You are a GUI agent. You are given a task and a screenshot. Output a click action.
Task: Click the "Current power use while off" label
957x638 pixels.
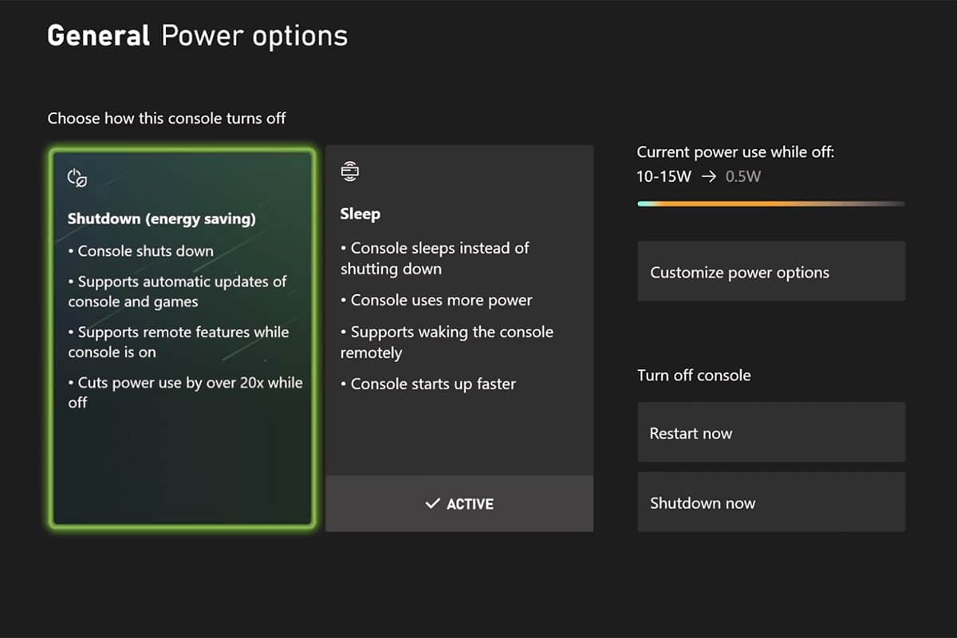pyautogui.click(x=735, y=152)
